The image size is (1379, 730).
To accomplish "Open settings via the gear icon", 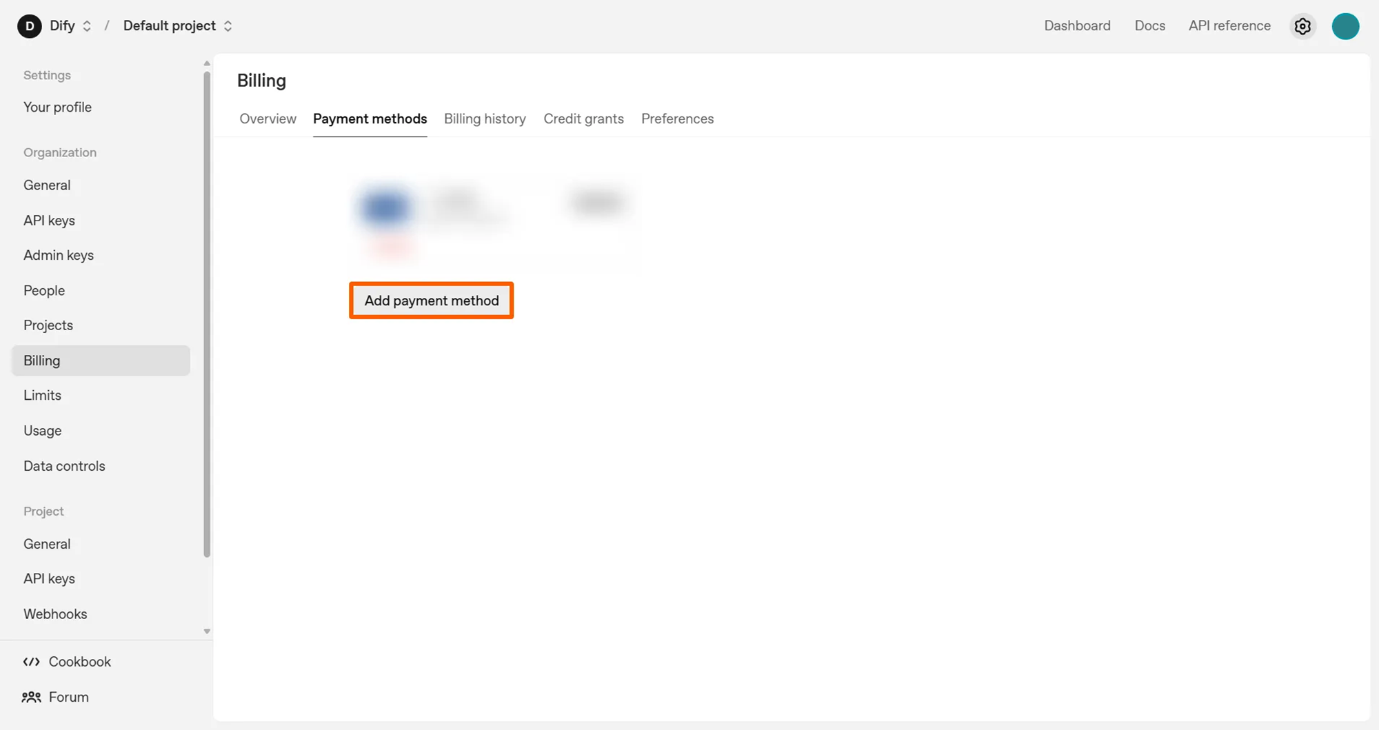I will 1302,26.
